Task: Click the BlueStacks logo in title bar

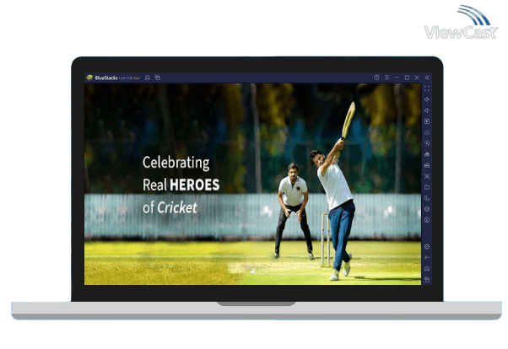Action: pos(89,78)
